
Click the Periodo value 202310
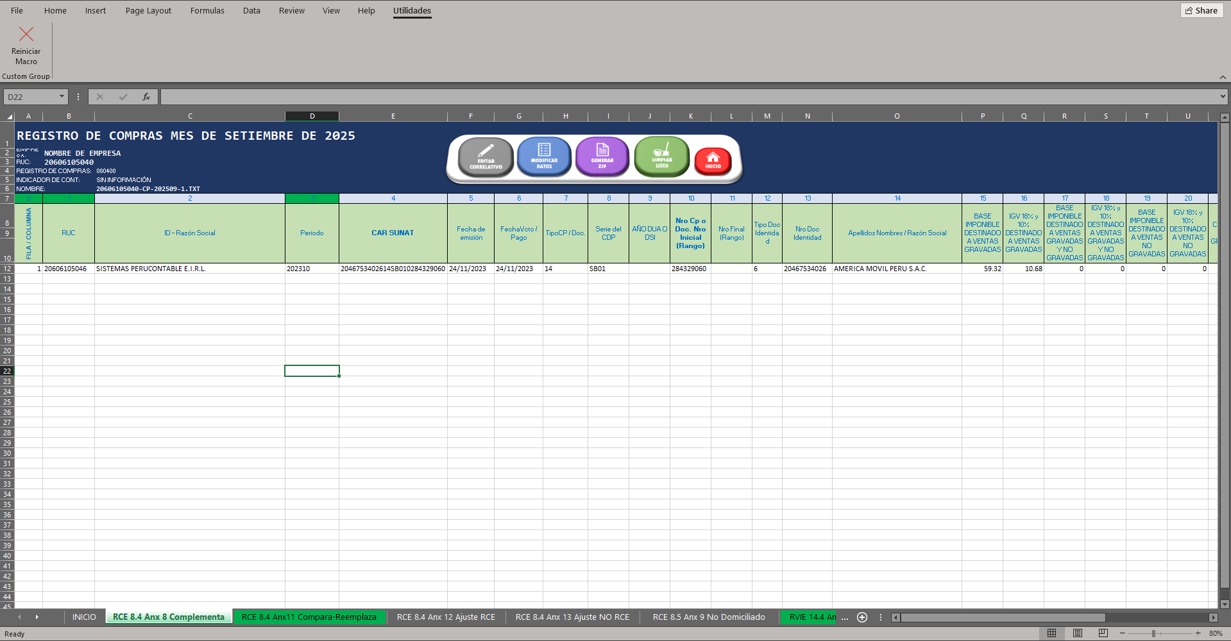(x=312, y=269)
